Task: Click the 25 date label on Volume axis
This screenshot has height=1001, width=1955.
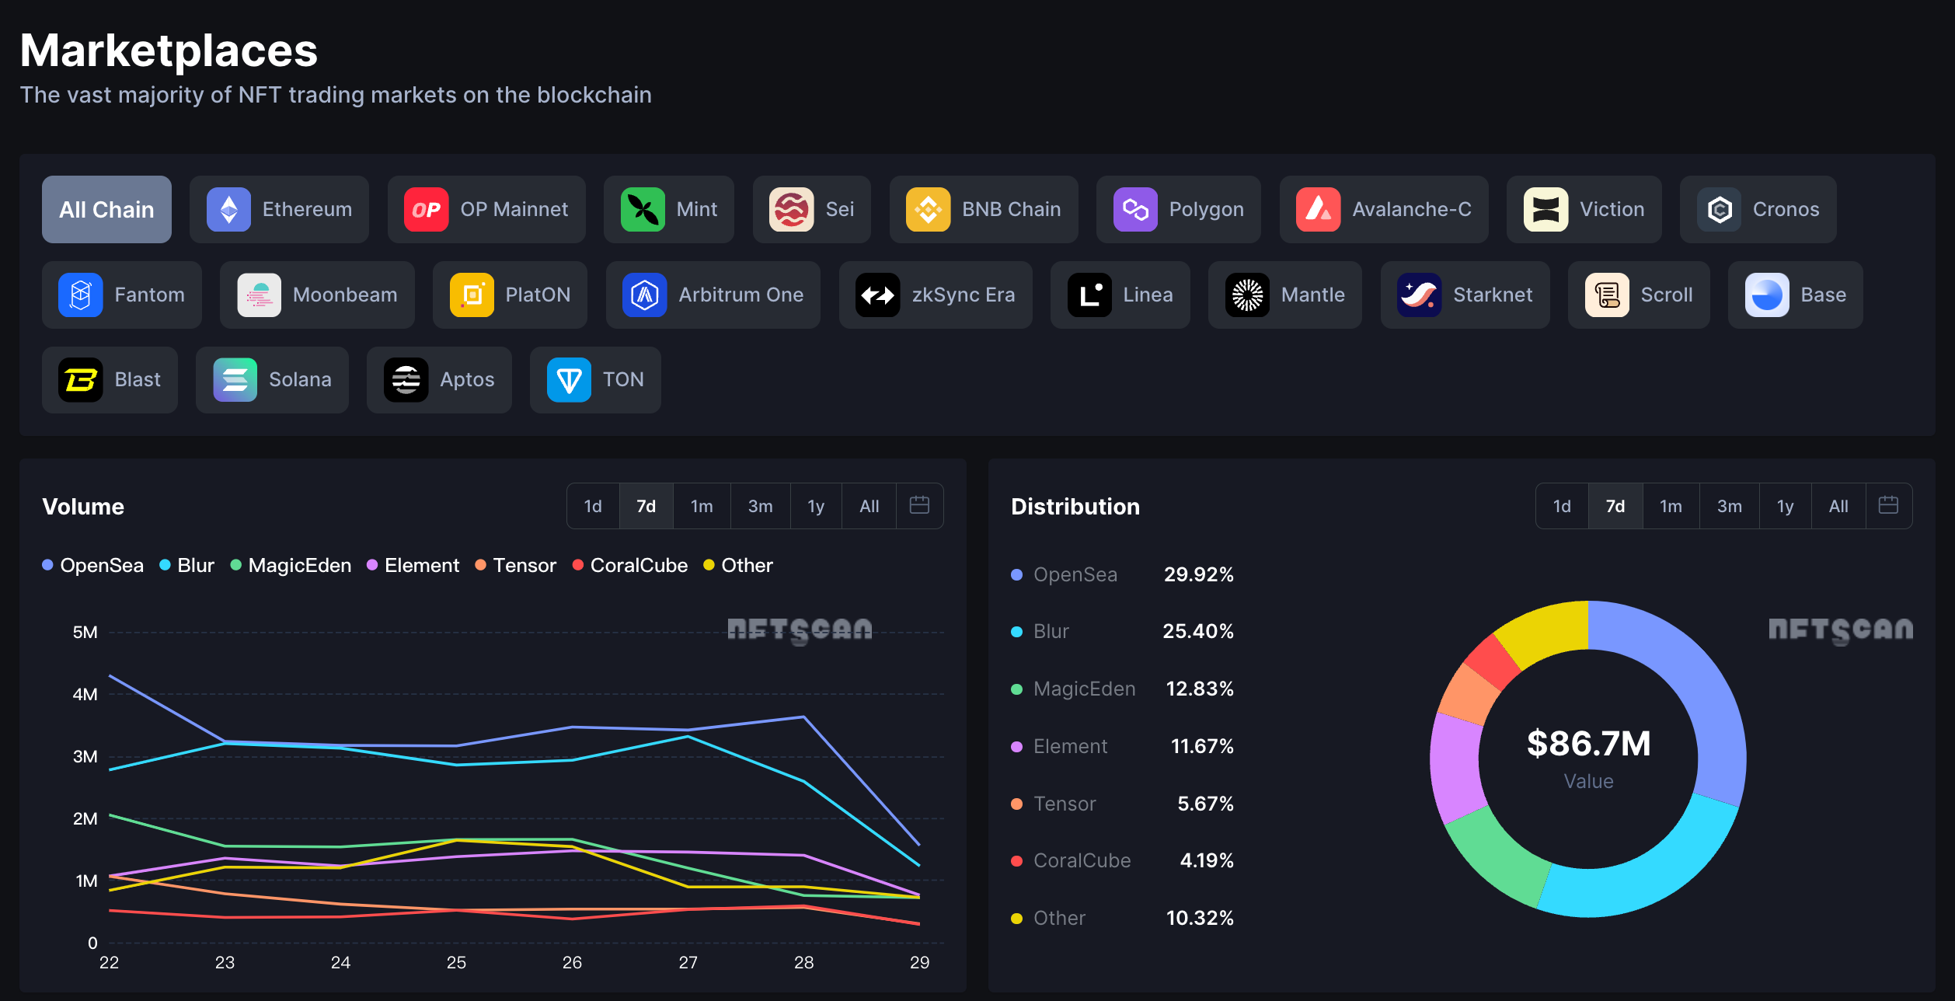Action: click(456, 962)
